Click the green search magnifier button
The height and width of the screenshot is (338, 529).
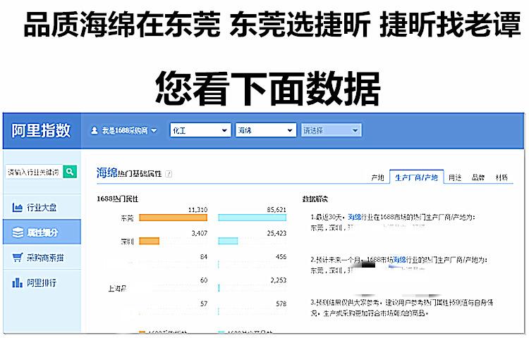point(70,172)
